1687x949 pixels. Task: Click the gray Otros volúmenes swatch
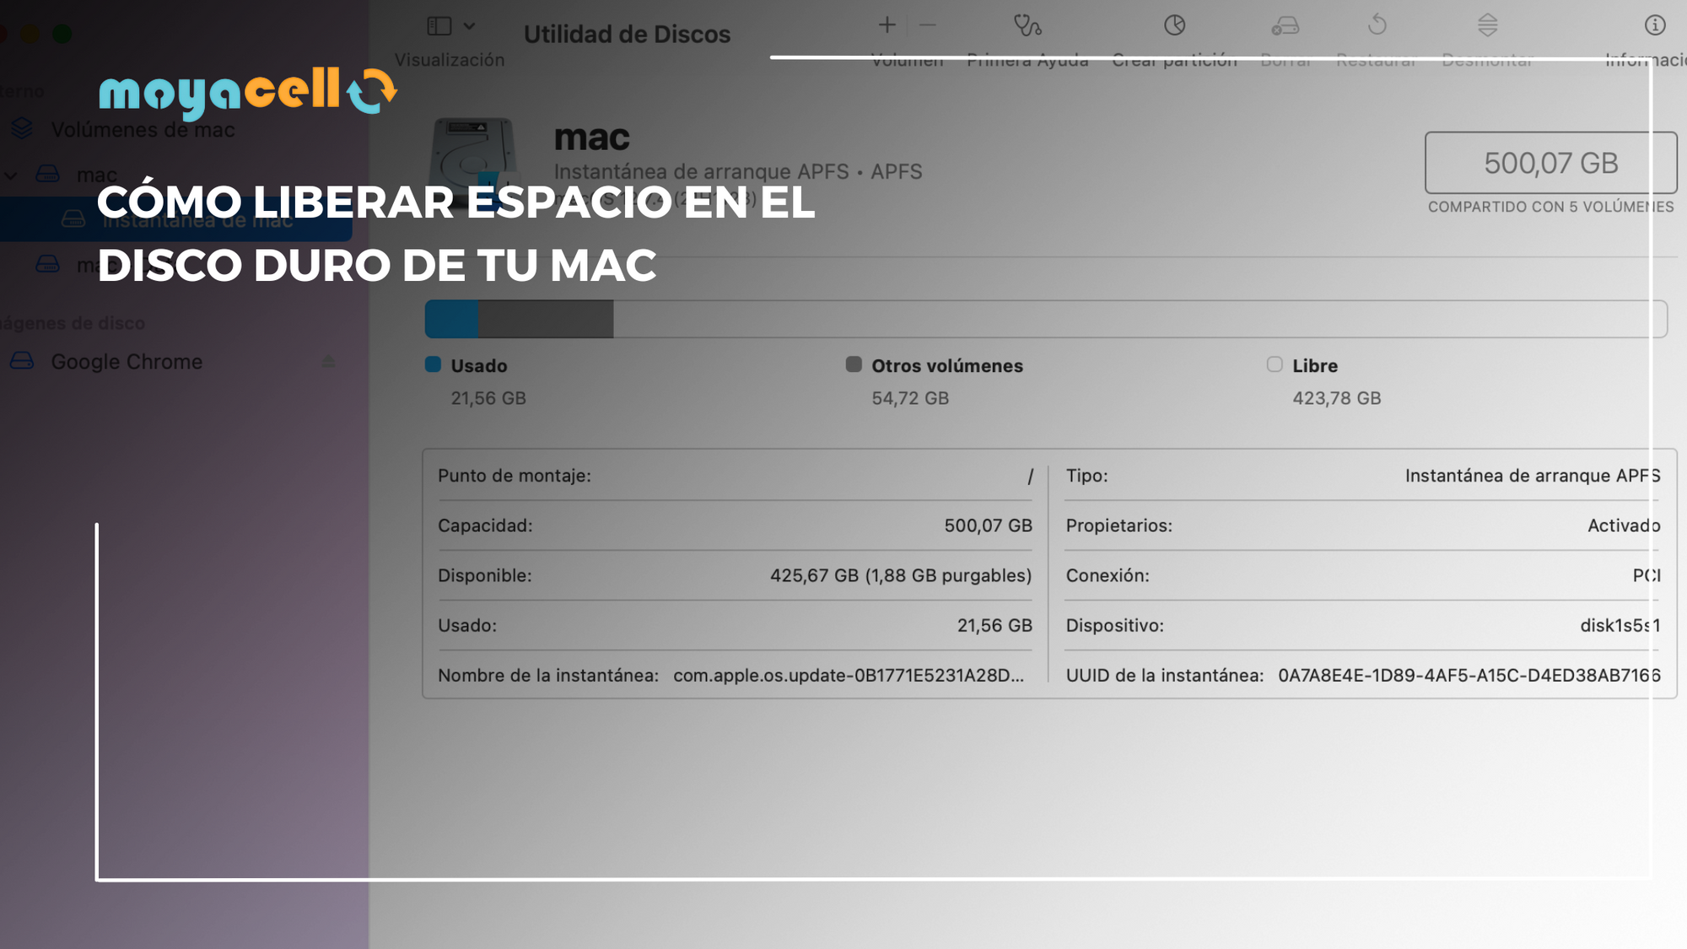click(x=854, y=364)
